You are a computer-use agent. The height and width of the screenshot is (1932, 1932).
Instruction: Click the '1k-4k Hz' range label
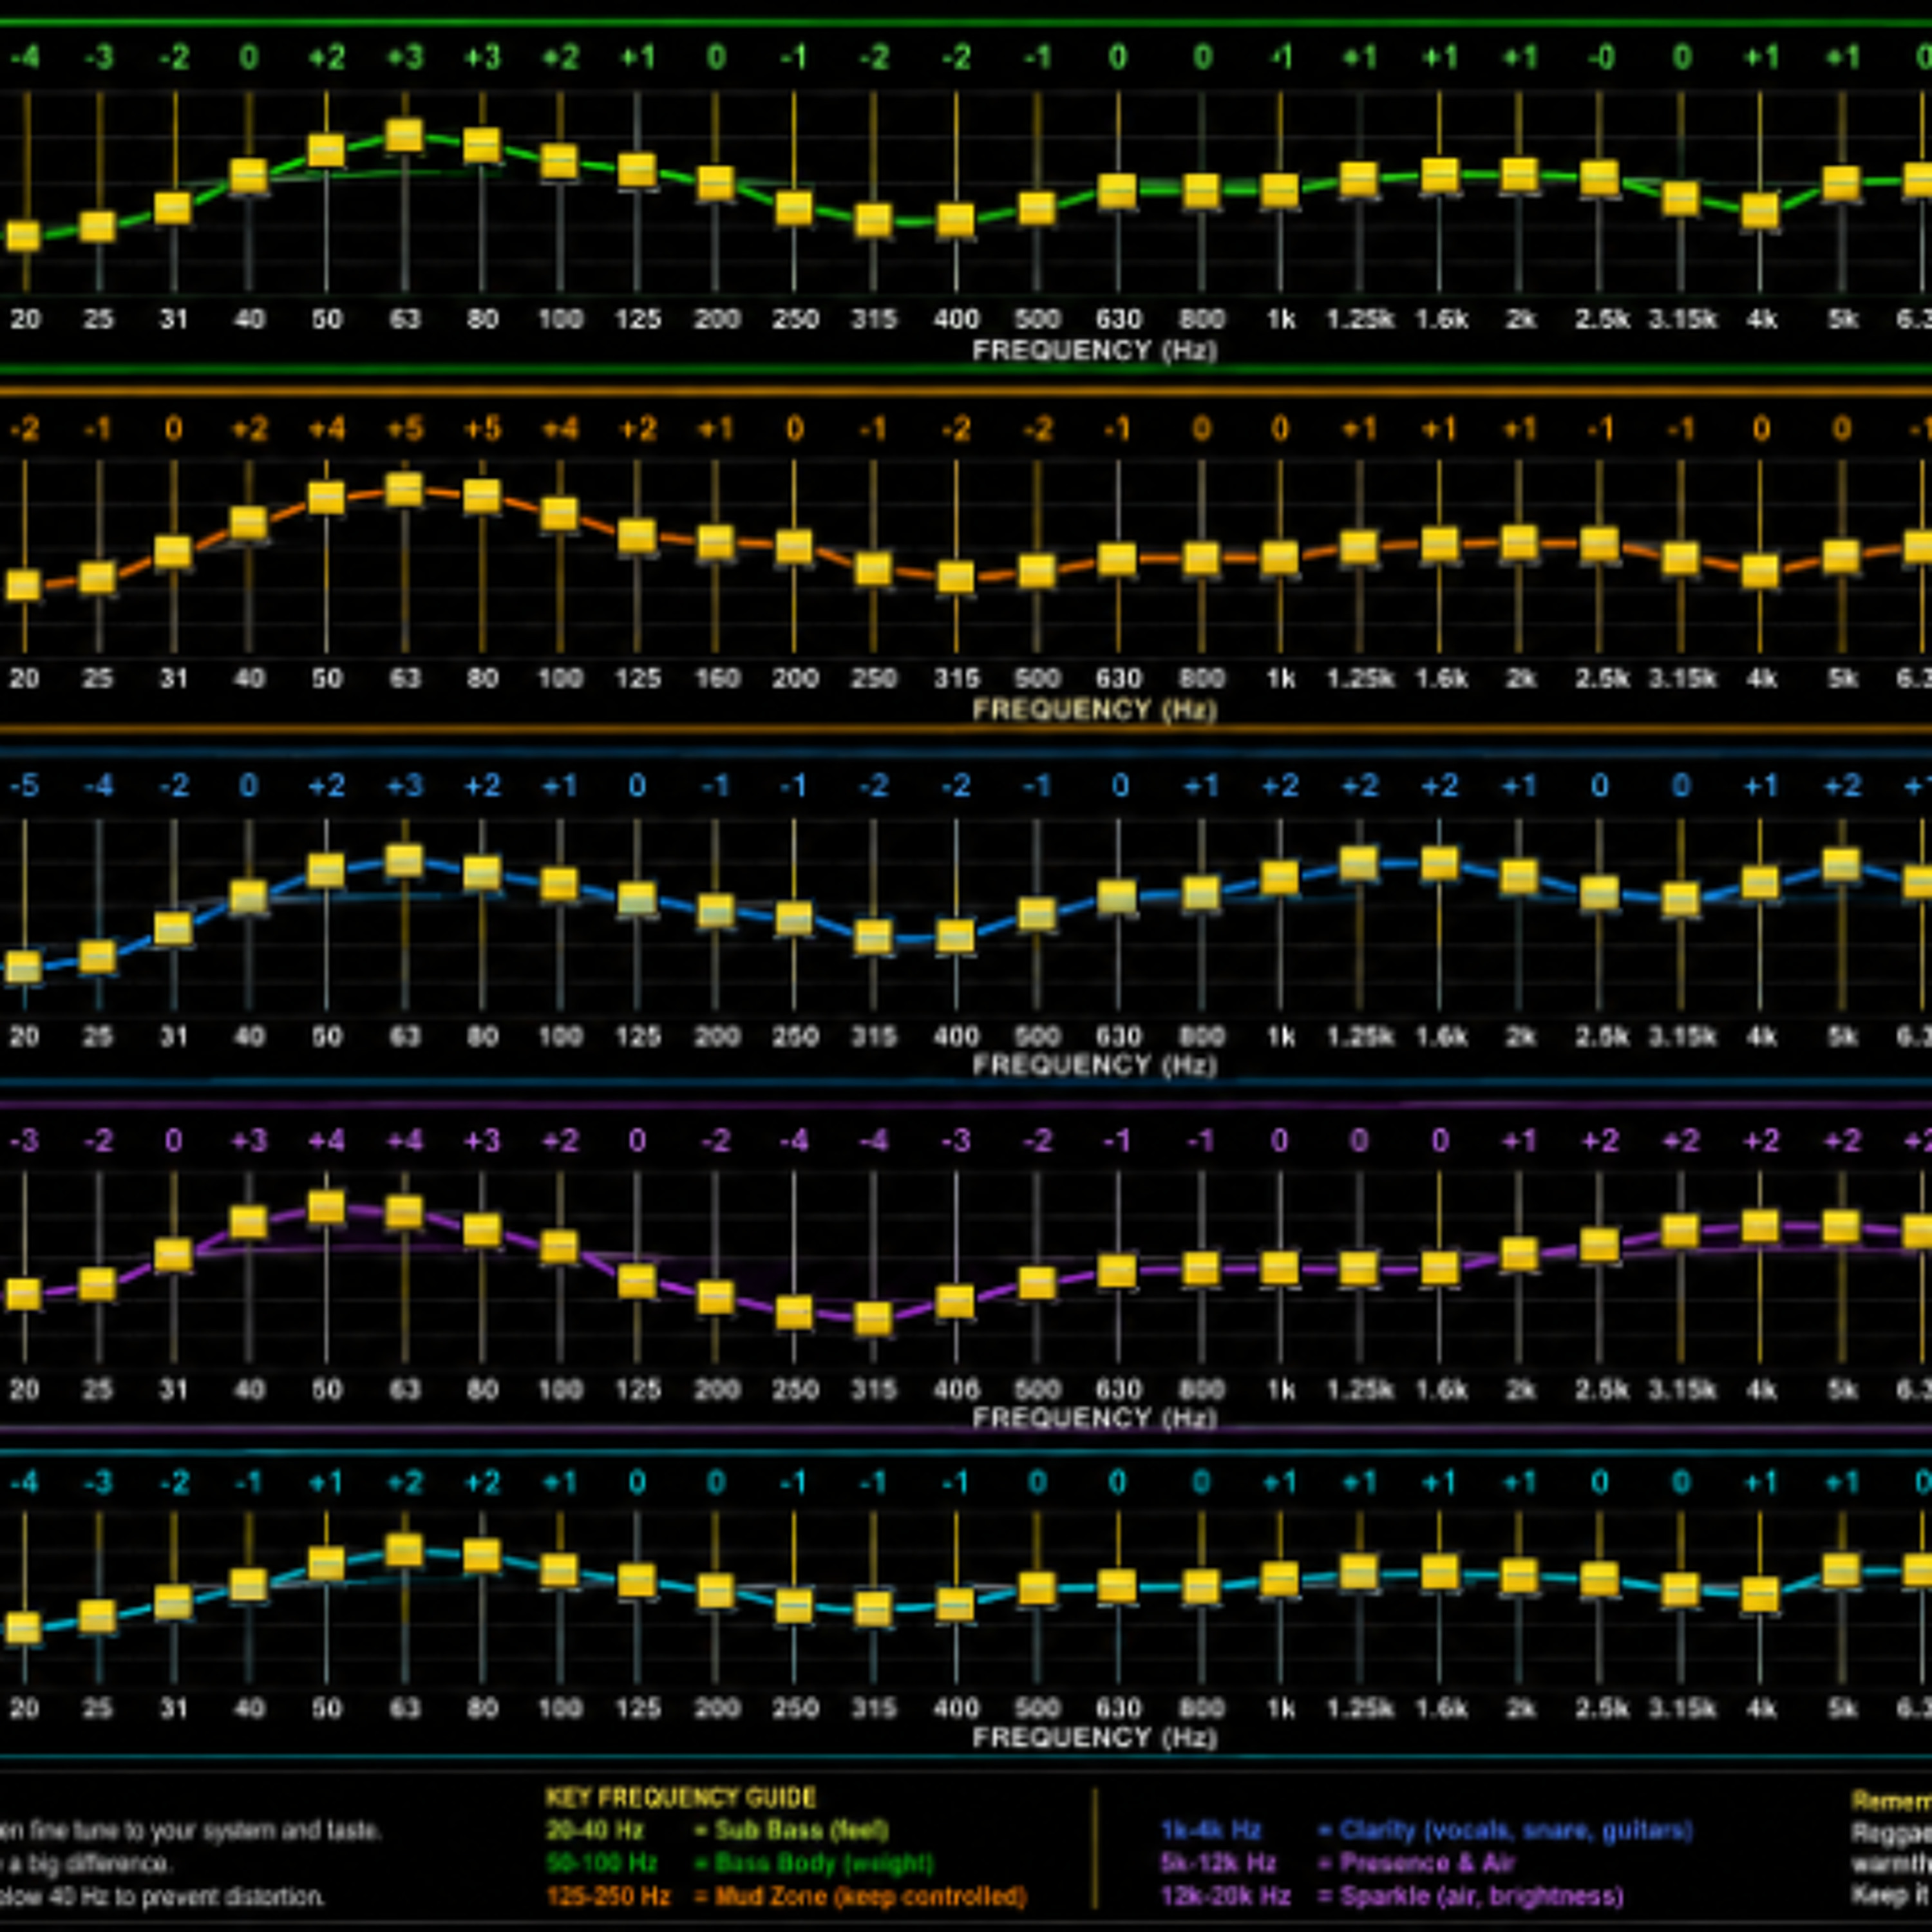pyautogui.click(x=1211, y=1830)
